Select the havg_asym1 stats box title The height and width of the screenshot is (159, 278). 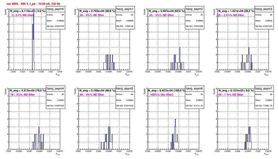click(x=125, y=9)
